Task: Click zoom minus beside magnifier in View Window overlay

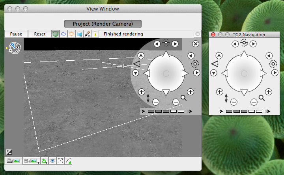Action: tap(176, 102)
